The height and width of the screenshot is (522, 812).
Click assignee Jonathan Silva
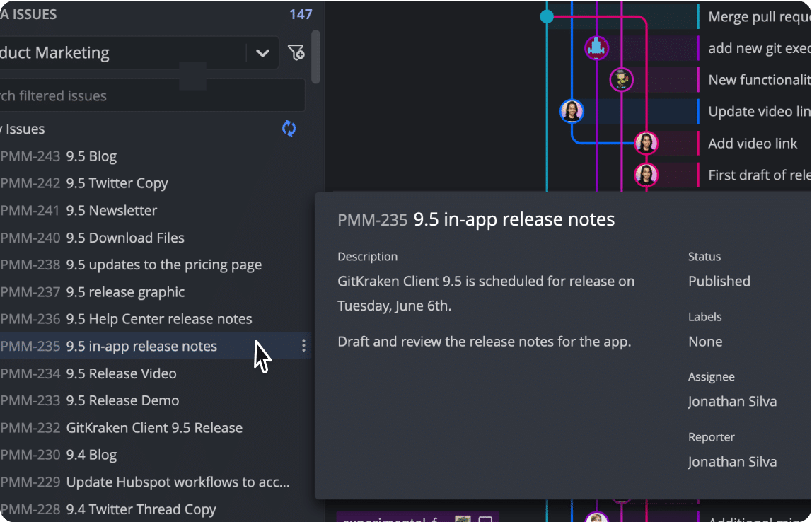pyautogui.click(x=732, y=401)
